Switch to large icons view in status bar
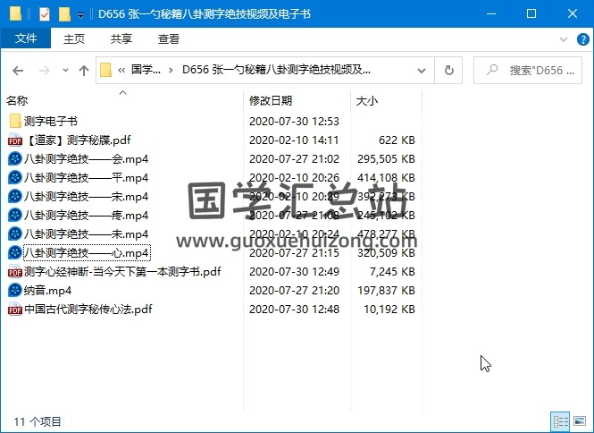Viewport: 594px width, 433px height. [x=580, y=420]
